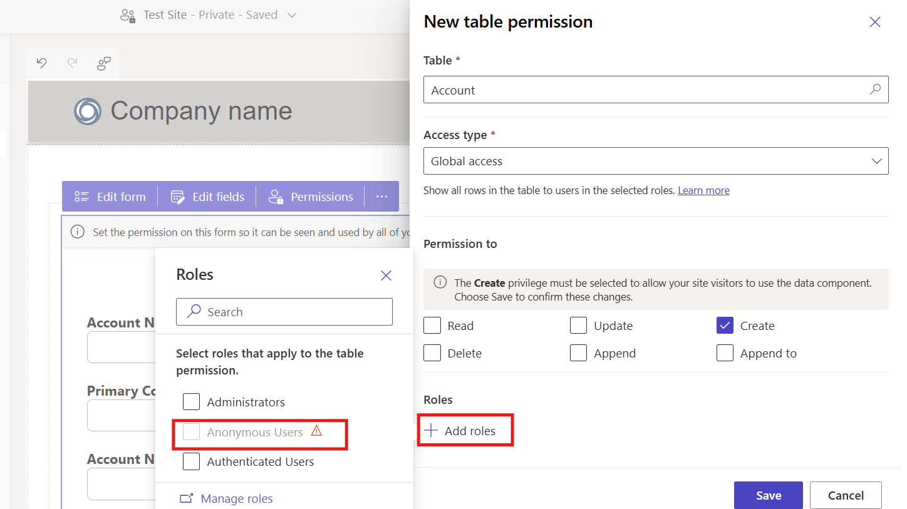Click the search magnifier in Table field
The height and width of the screenshot is (509, 907).
click(x=875, y=90)
